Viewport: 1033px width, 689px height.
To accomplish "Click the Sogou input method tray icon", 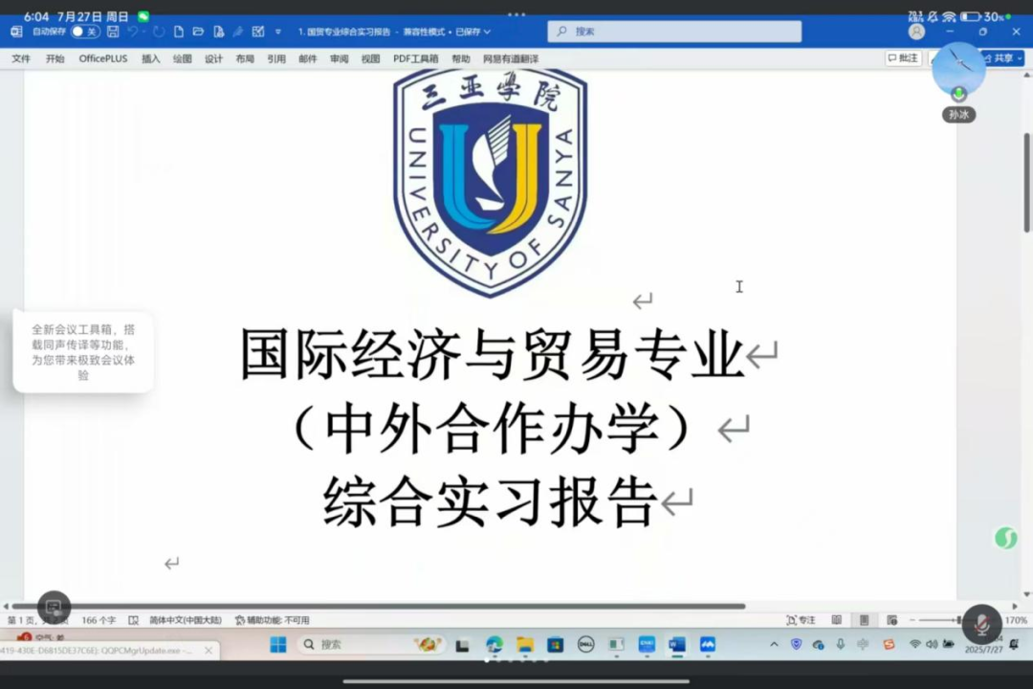I will pos(889,644).
